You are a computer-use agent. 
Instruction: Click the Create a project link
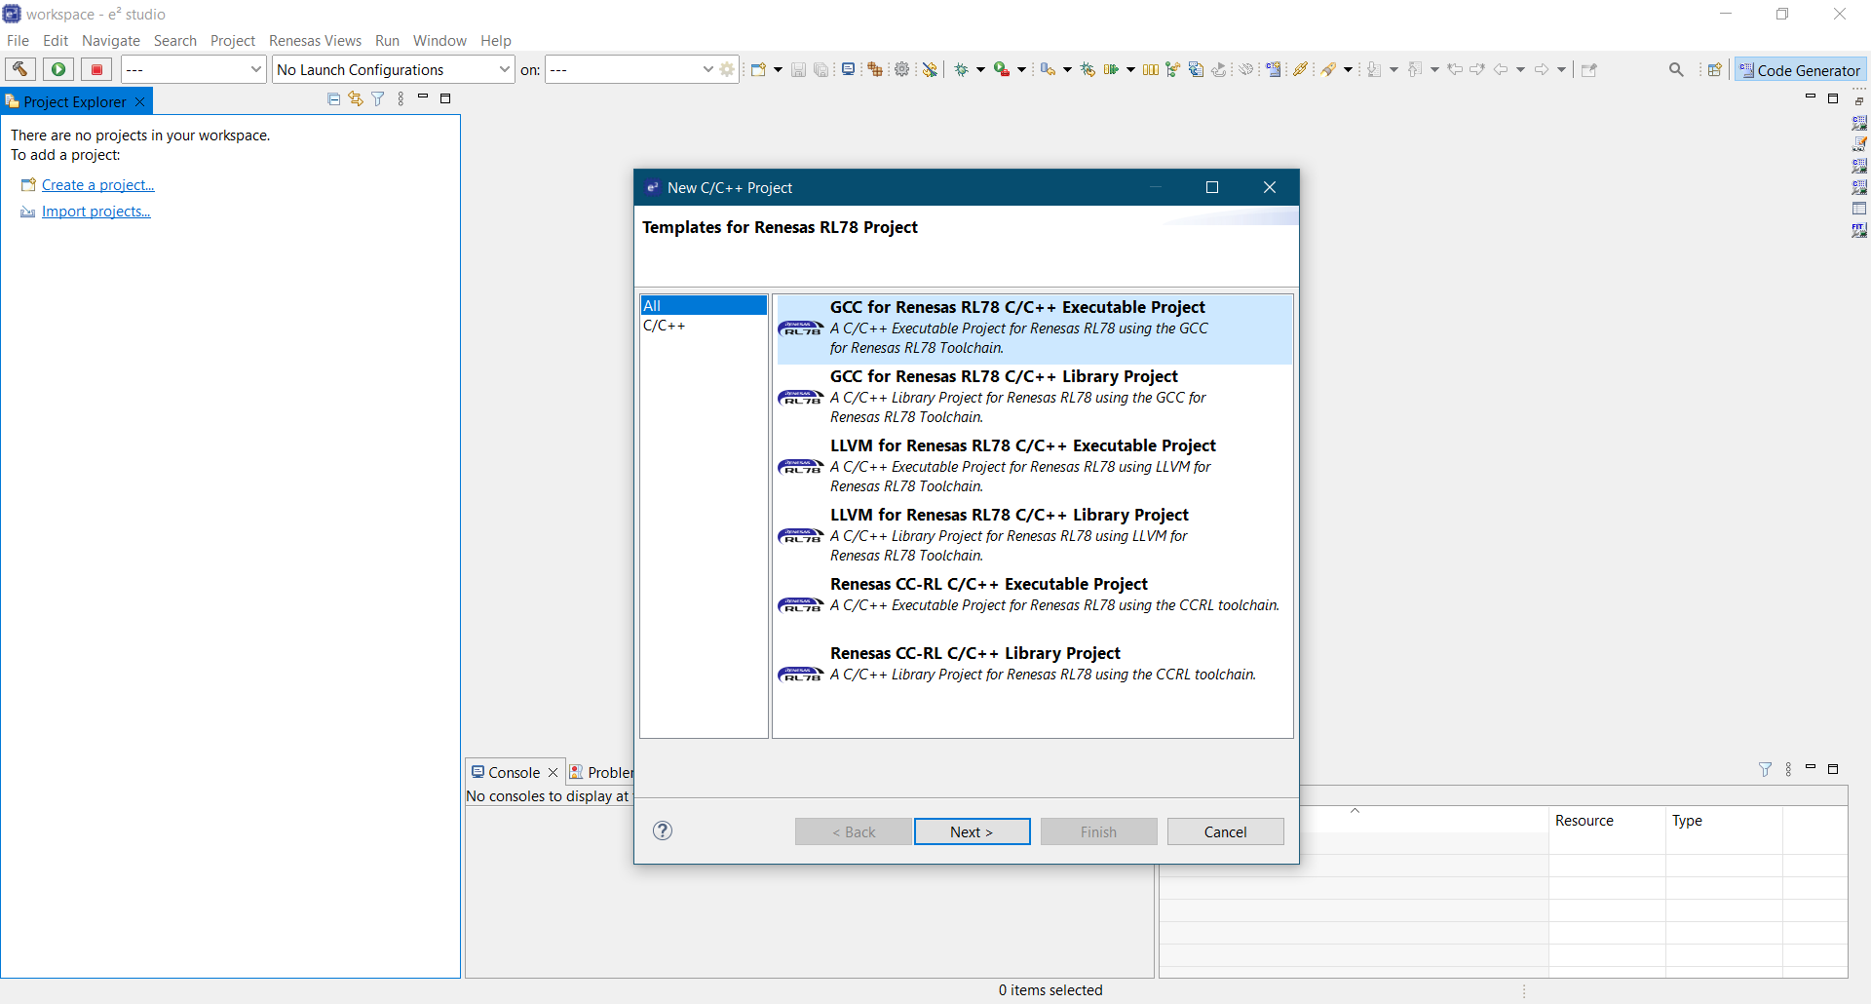[97, 185]
